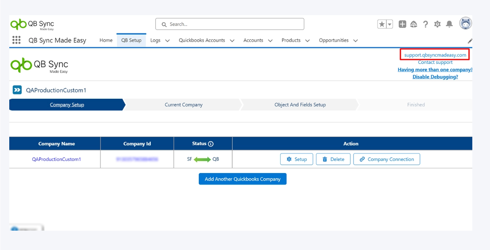
Task: Open the Logs tab
Action: pyautogui.click(x=155, y=40)
